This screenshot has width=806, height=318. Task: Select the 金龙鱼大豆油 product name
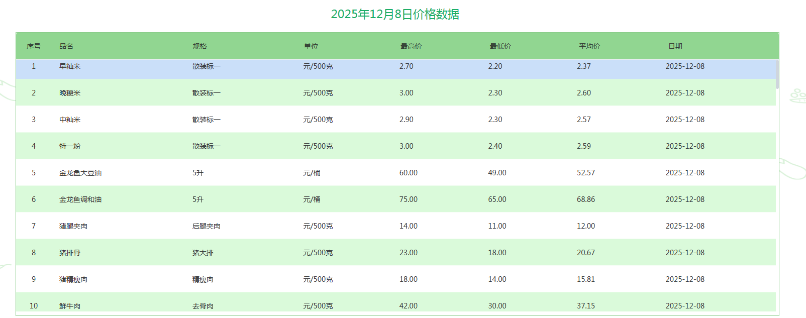click(80, 173)
